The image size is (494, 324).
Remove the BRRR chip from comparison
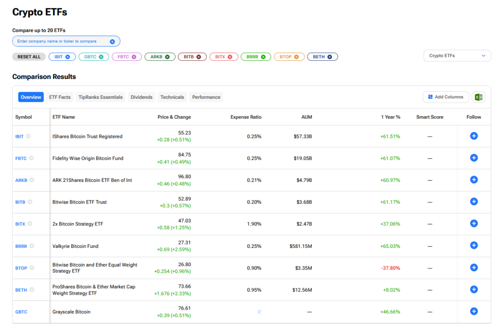pyautogui.click(x=263, y=57)
